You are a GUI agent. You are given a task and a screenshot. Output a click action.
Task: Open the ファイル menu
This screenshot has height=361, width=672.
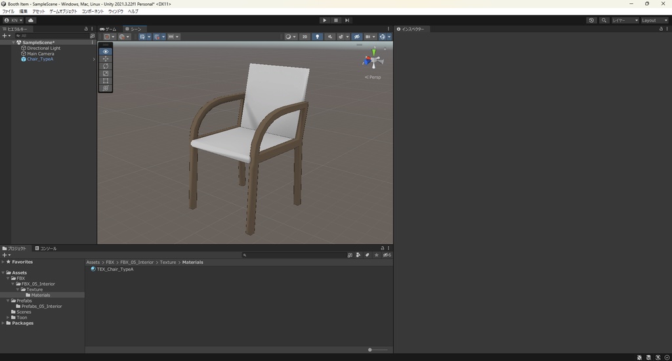pyautogui.click(x=8, y=11)
